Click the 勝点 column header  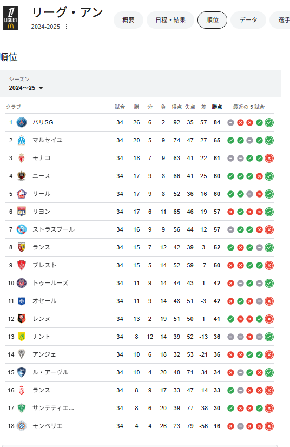217,107
